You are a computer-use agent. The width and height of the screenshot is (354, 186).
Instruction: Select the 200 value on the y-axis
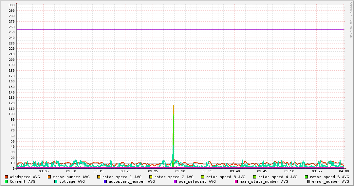coord(11,59)
